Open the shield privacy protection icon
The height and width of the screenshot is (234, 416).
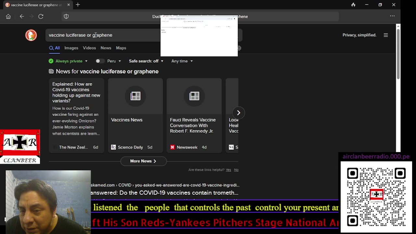[66, 16]
